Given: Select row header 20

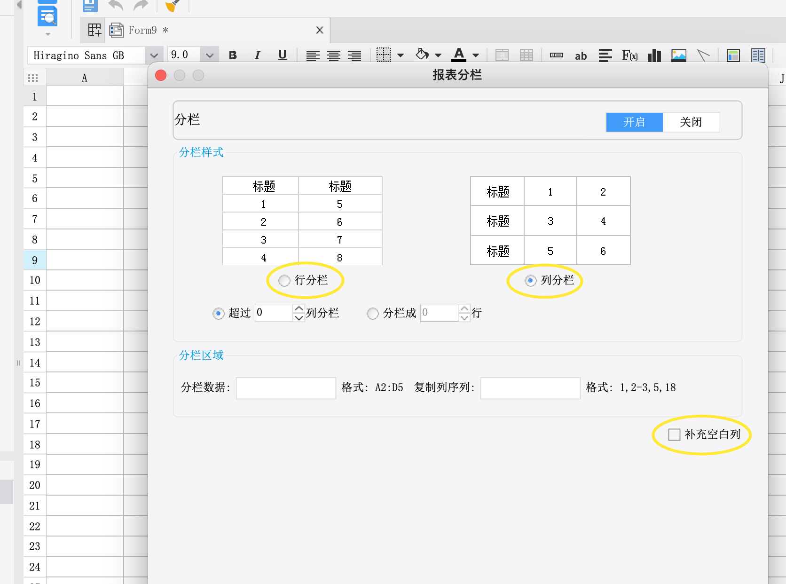Looking at the screenshot, I should [35, 485].
